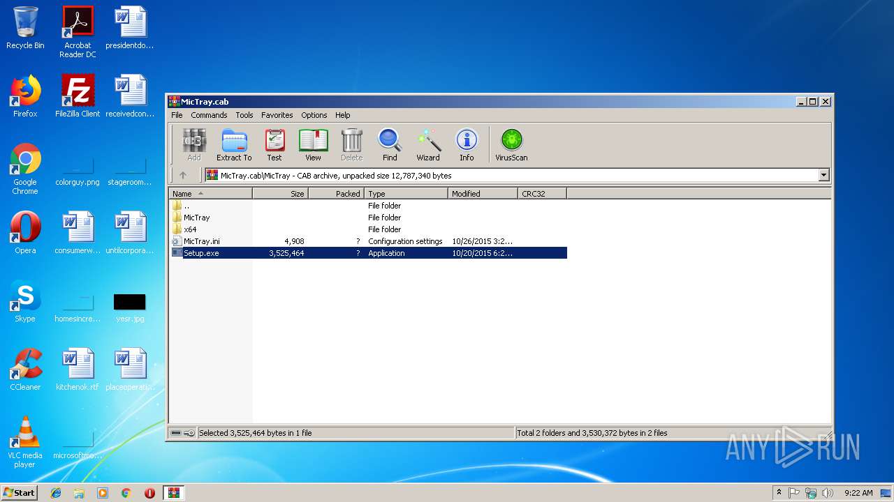Select consumerw... Word document on desktop
The width and height of the screenshot is (894, 502).
coord(78,233)
